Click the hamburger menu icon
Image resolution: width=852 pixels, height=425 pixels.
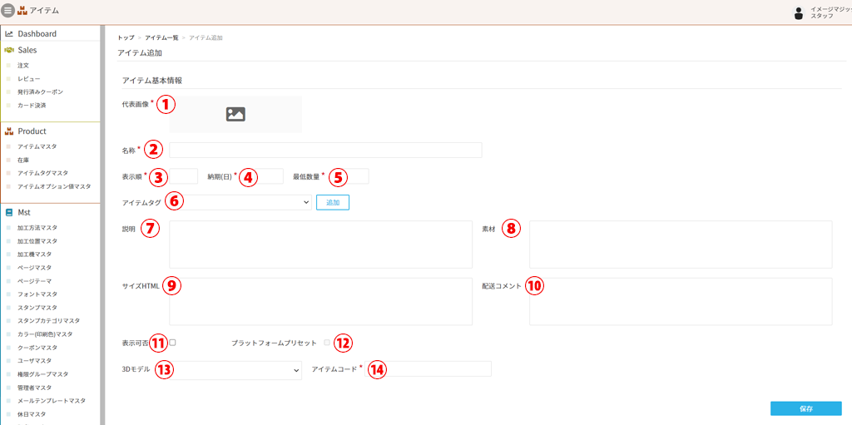tap(8, 10)
